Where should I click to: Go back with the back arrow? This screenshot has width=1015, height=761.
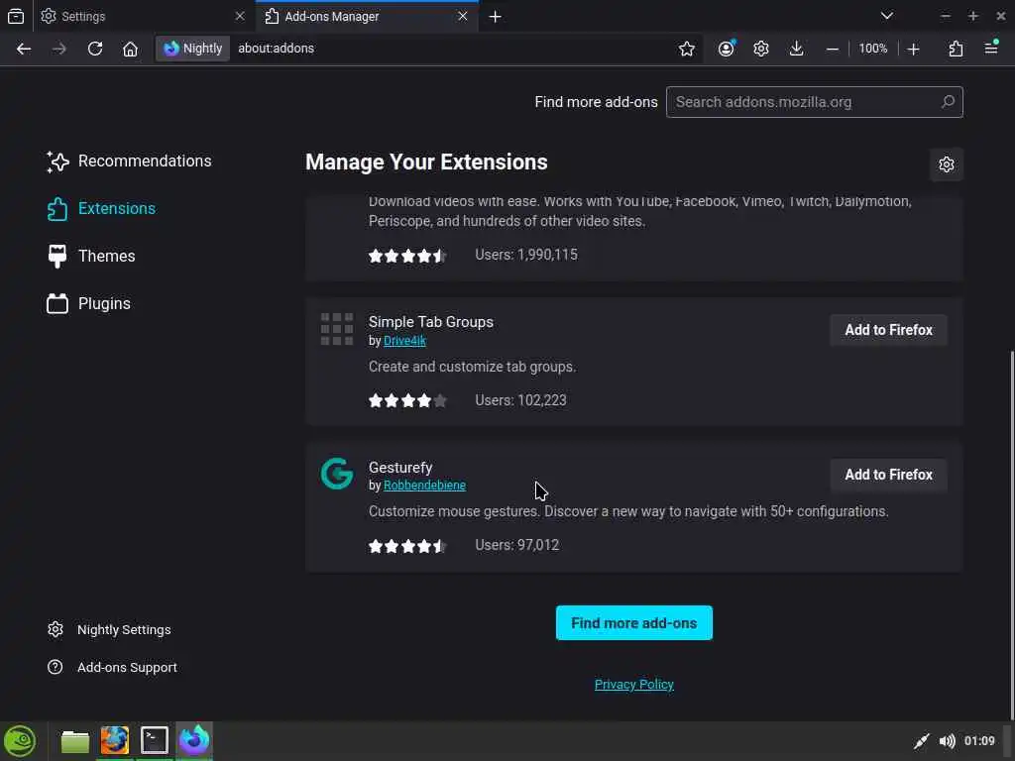(24, 49)
